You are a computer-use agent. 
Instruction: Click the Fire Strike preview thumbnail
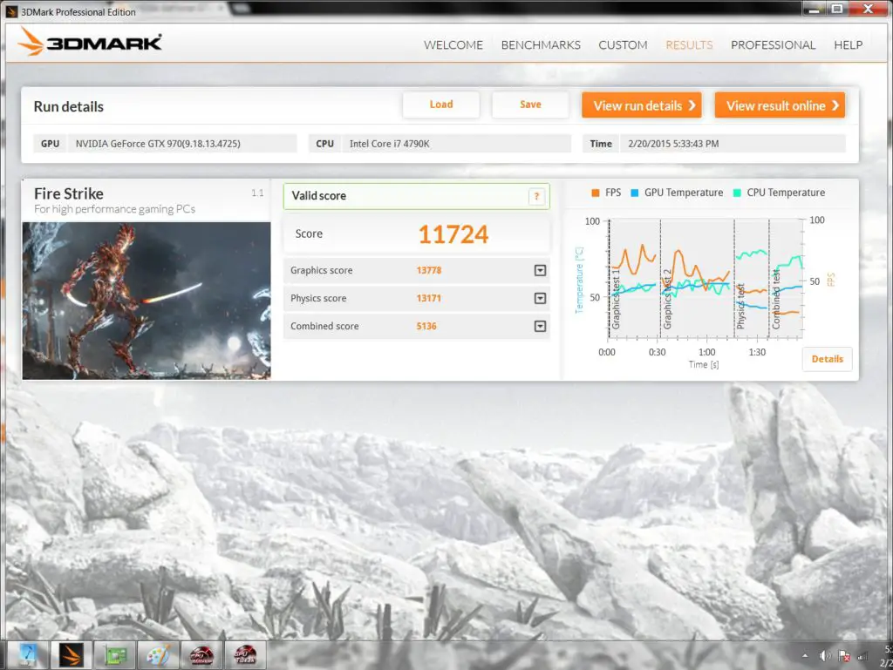tap(147, 301)
